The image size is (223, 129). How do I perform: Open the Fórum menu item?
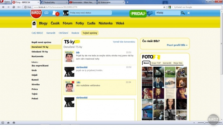68,23
